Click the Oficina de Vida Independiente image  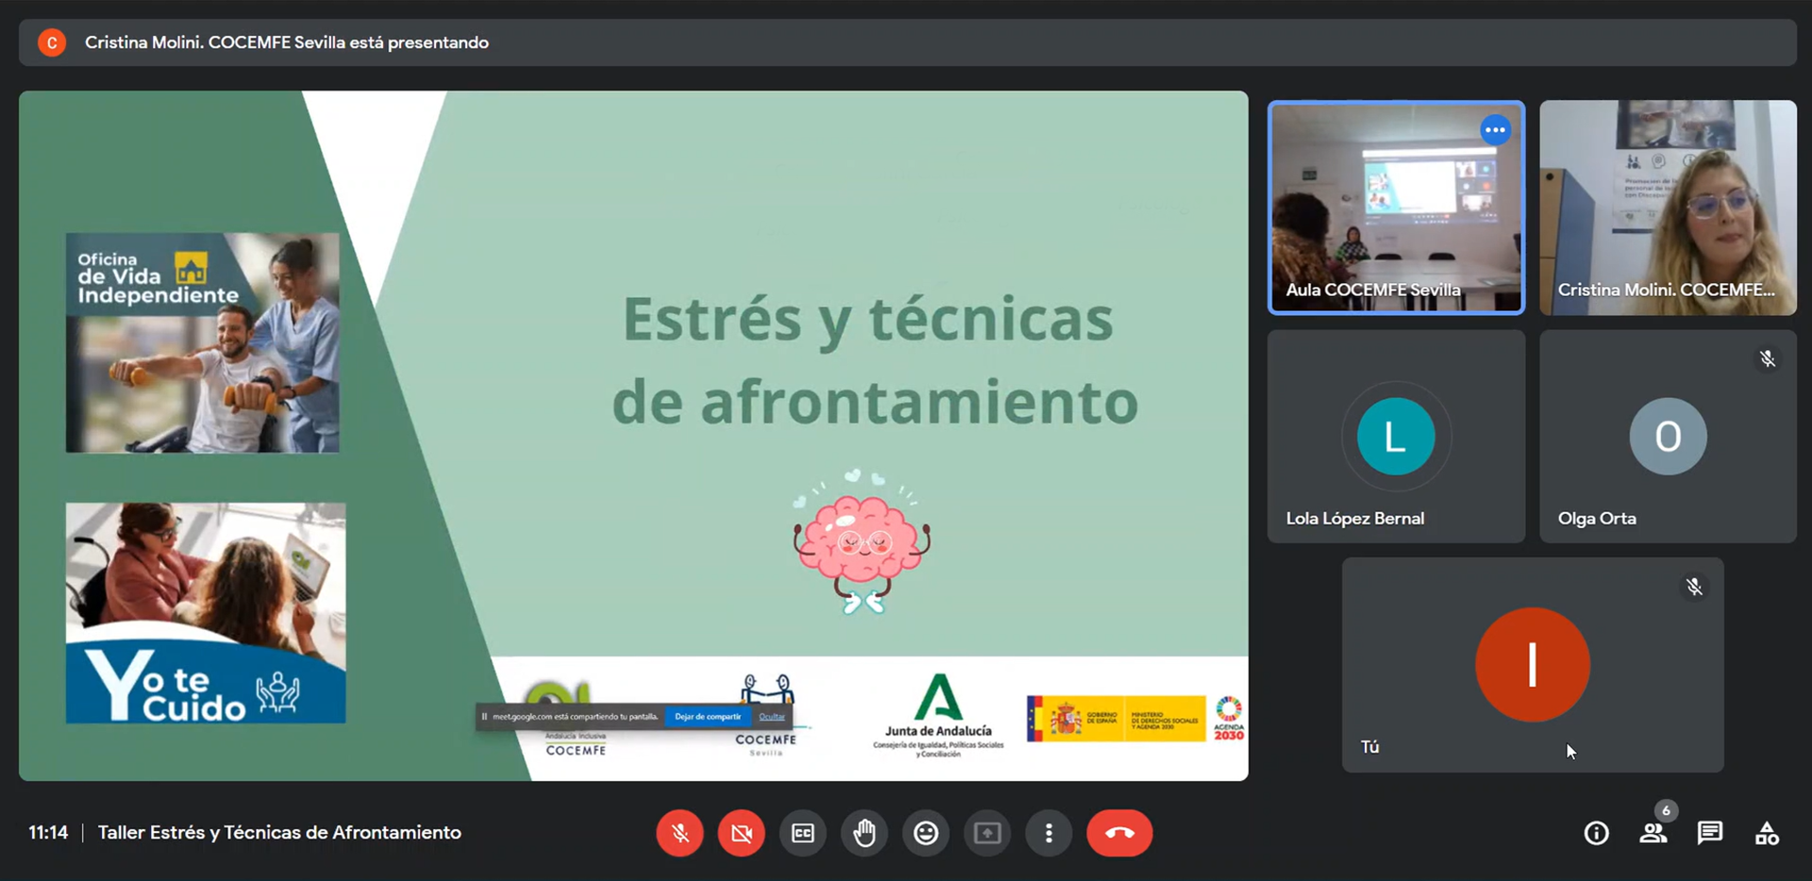pos(202,342)
